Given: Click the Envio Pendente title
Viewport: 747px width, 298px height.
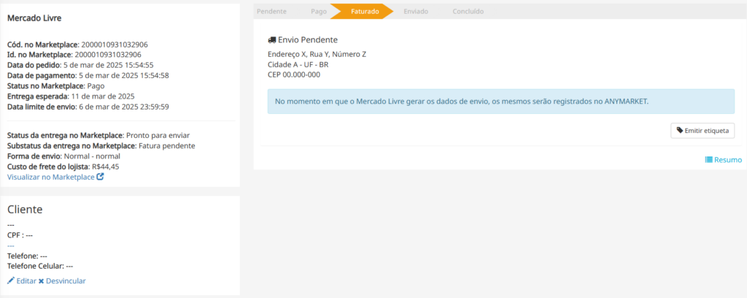Looking at the screenshot, I should point(308,40).
